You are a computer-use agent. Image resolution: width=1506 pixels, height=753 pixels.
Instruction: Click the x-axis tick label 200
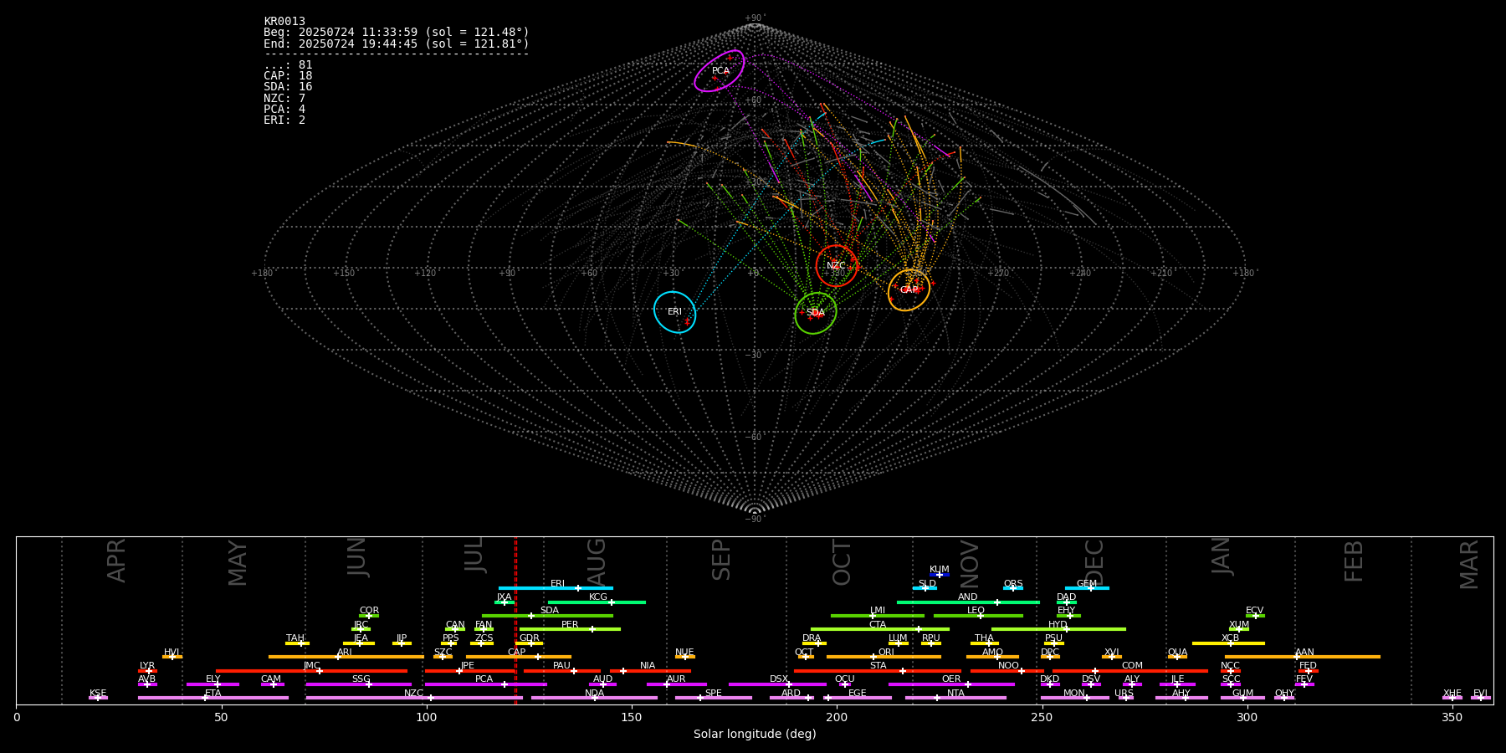(x=837, y=717)
